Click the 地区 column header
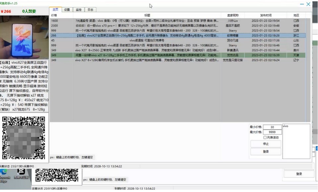The image size is (318, 192). [x=296, y=15]
